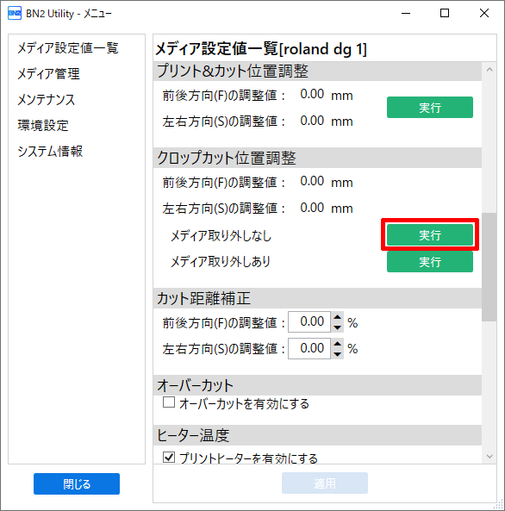Enable the オーバーカットを有効にする checkbox
The width and height of the screenshot is (505, 511).
(x=169, y=402)
